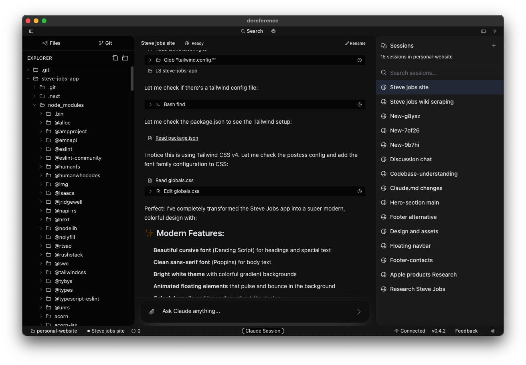526x365 pixels.
Task: Click the Ready status indicator
Action: (194, 43)
